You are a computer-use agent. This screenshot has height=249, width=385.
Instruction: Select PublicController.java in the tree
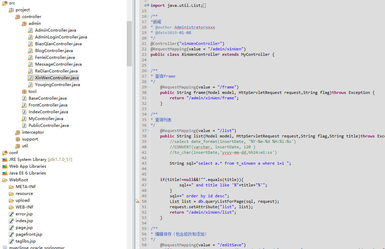[x=49, y=126]
